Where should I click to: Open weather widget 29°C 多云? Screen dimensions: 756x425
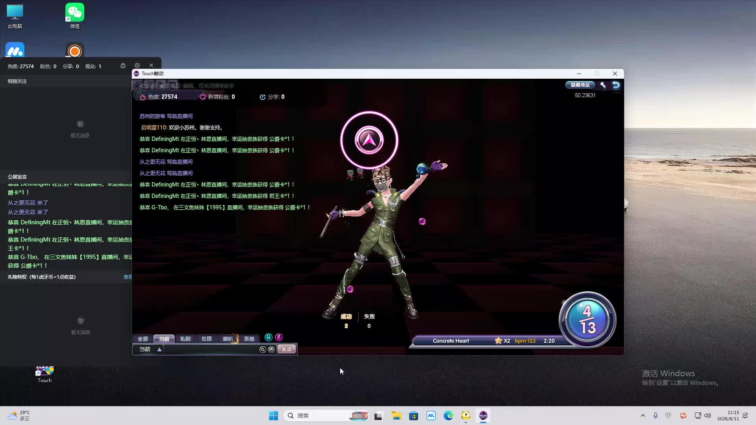click(19, 416)
